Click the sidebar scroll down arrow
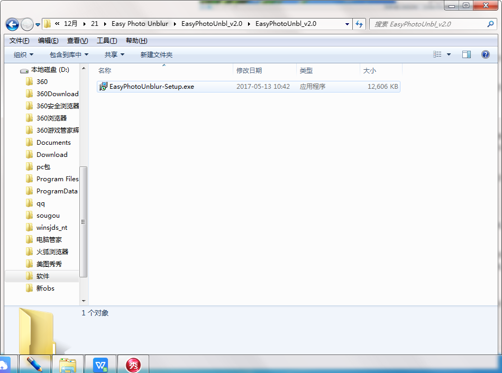 tap(84, 301)
